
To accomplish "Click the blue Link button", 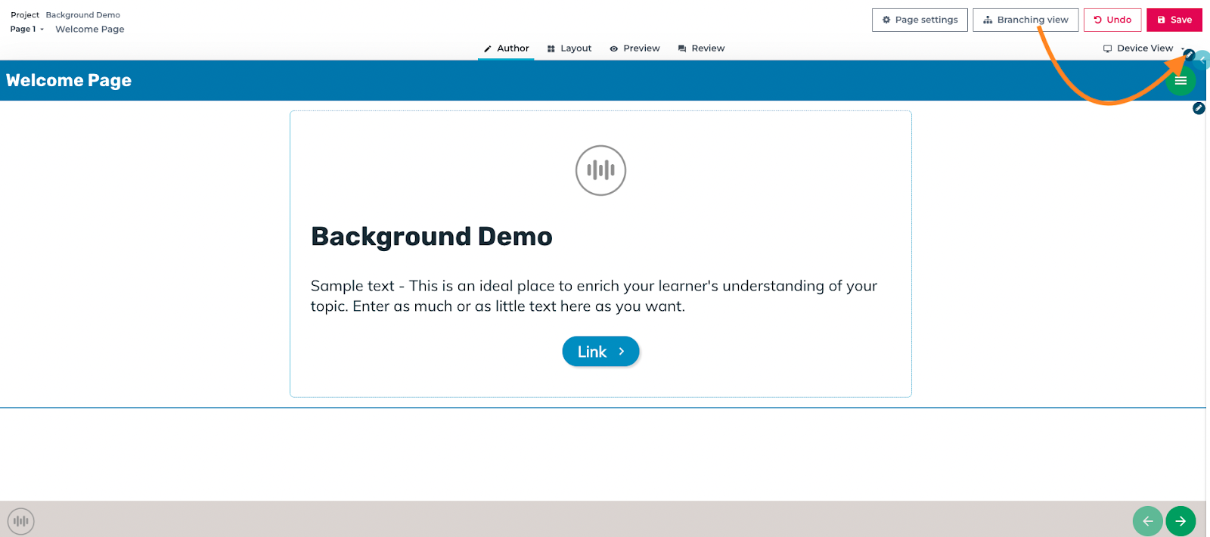I will pyautogui.click(x=600, y=352).
